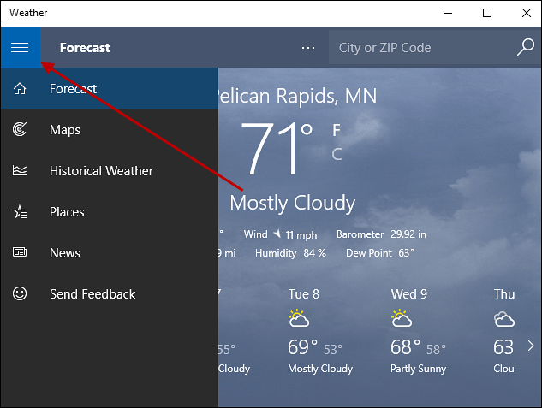This screenshot has height=408, width=542.
Task: Open Places in the sidebar menu
Action: [x=110, y=211]
